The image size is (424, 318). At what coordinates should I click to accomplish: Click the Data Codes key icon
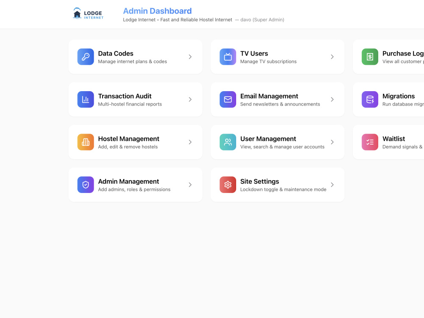coord(86,57)
